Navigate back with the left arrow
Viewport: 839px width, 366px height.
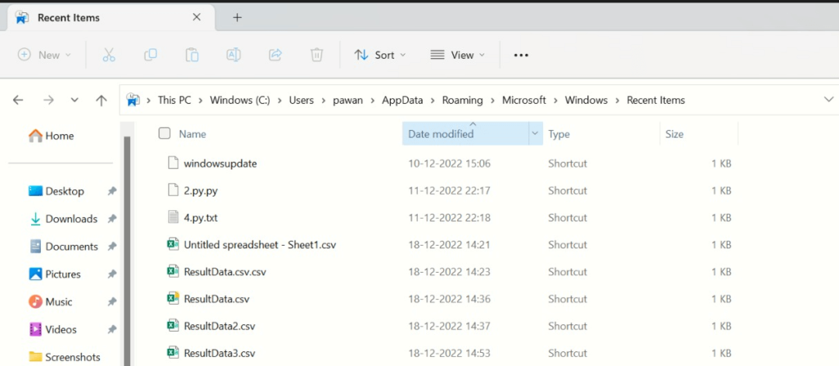click(18, 100)
